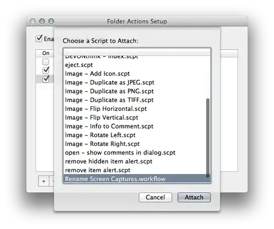Select Image – Flip Vertical.scpt
Image resolution: width=274 pixels, height=229 pixels.
(137, 117)
